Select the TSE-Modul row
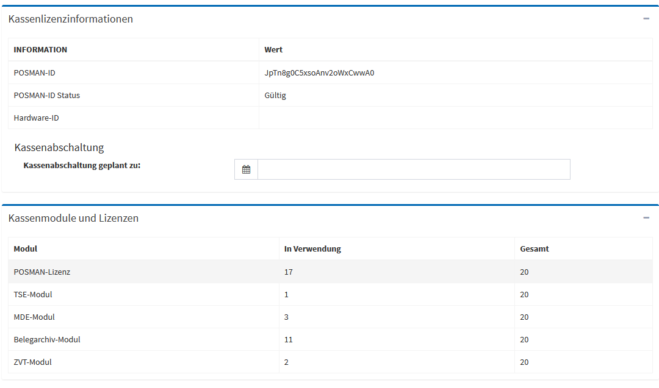659x388 pixels. [x=33, y=295]
